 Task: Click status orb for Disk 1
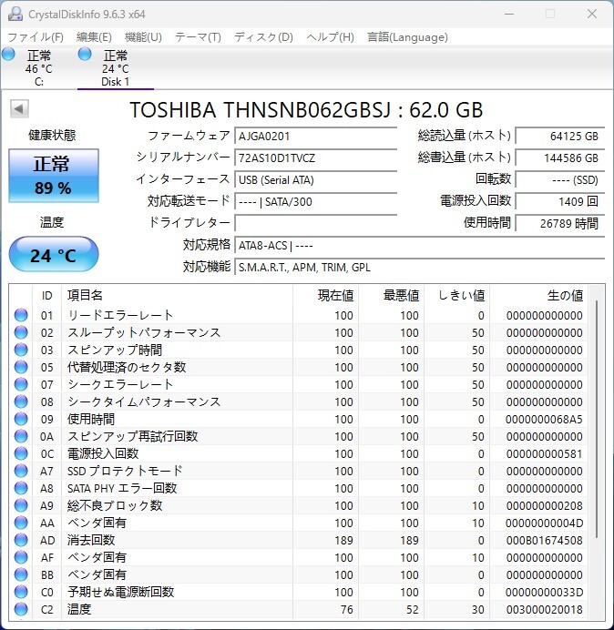[x=85, y=55]
